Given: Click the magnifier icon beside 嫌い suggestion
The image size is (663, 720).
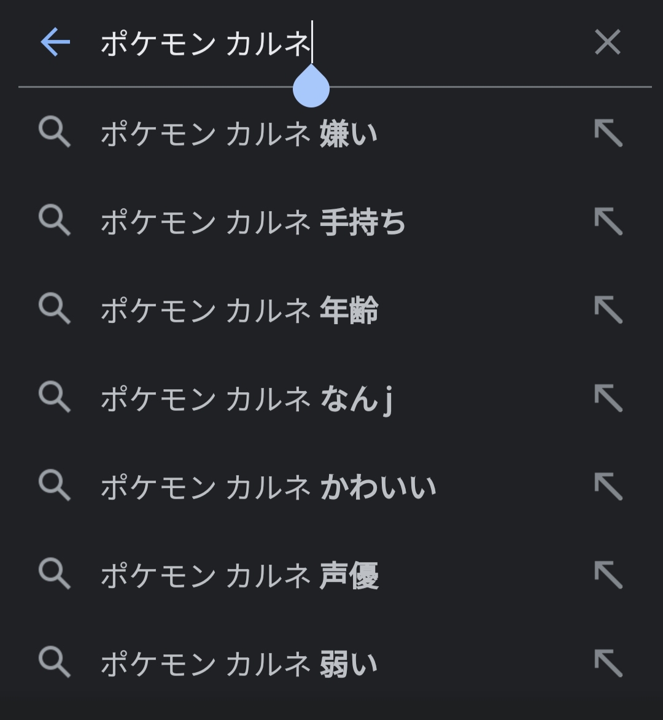Looking at the screenshot, I should tap(55, 133).
